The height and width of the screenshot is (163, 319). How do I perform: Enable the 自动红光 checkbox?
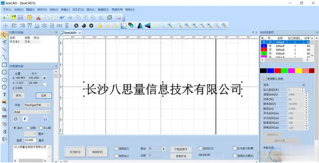201,148
